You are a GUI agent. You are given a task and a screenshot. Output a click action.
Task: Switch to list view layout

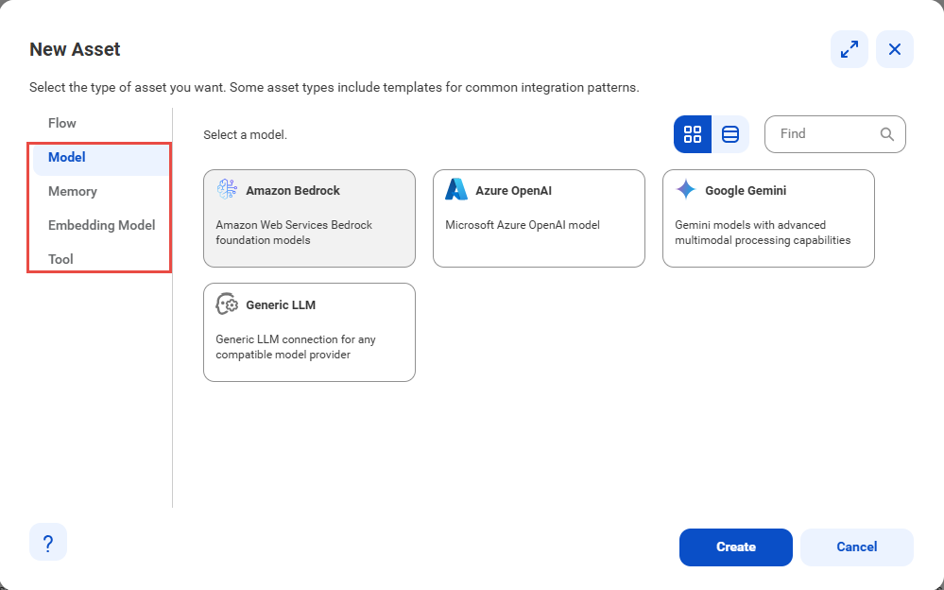click(730, 133)
